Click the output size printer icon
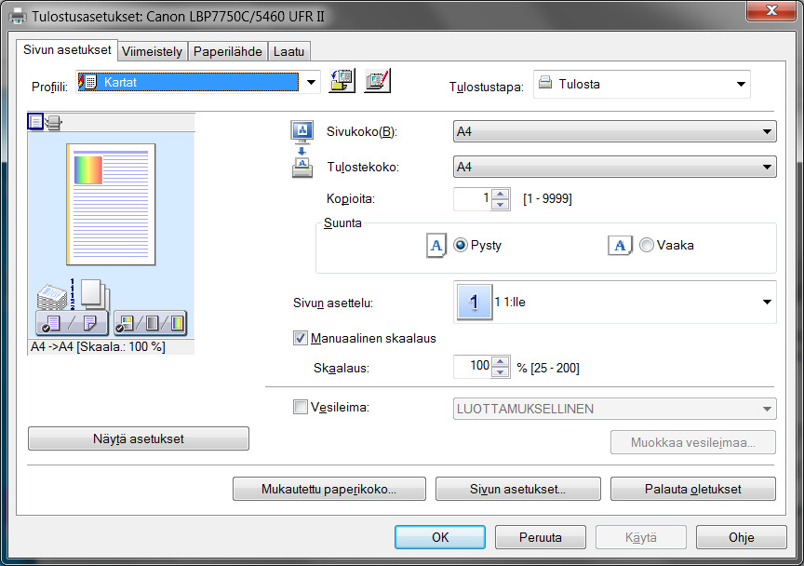The height and width of the screenshot is (566, 804). click(302, 168)
